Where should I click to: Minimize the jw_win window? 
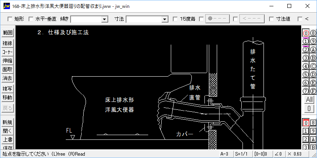[x=271, y=6]
